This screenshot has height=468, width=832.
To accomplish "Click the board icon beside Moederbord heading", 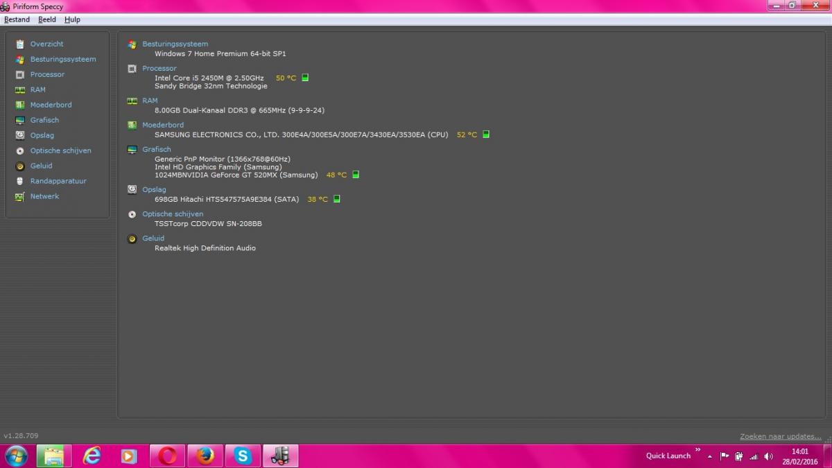I will [132, 125].
